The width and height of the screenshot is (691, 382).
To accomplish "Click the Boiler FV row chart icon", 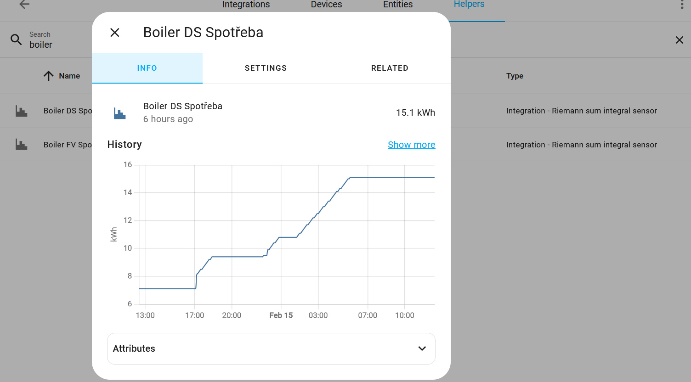I will coord(22,145).
